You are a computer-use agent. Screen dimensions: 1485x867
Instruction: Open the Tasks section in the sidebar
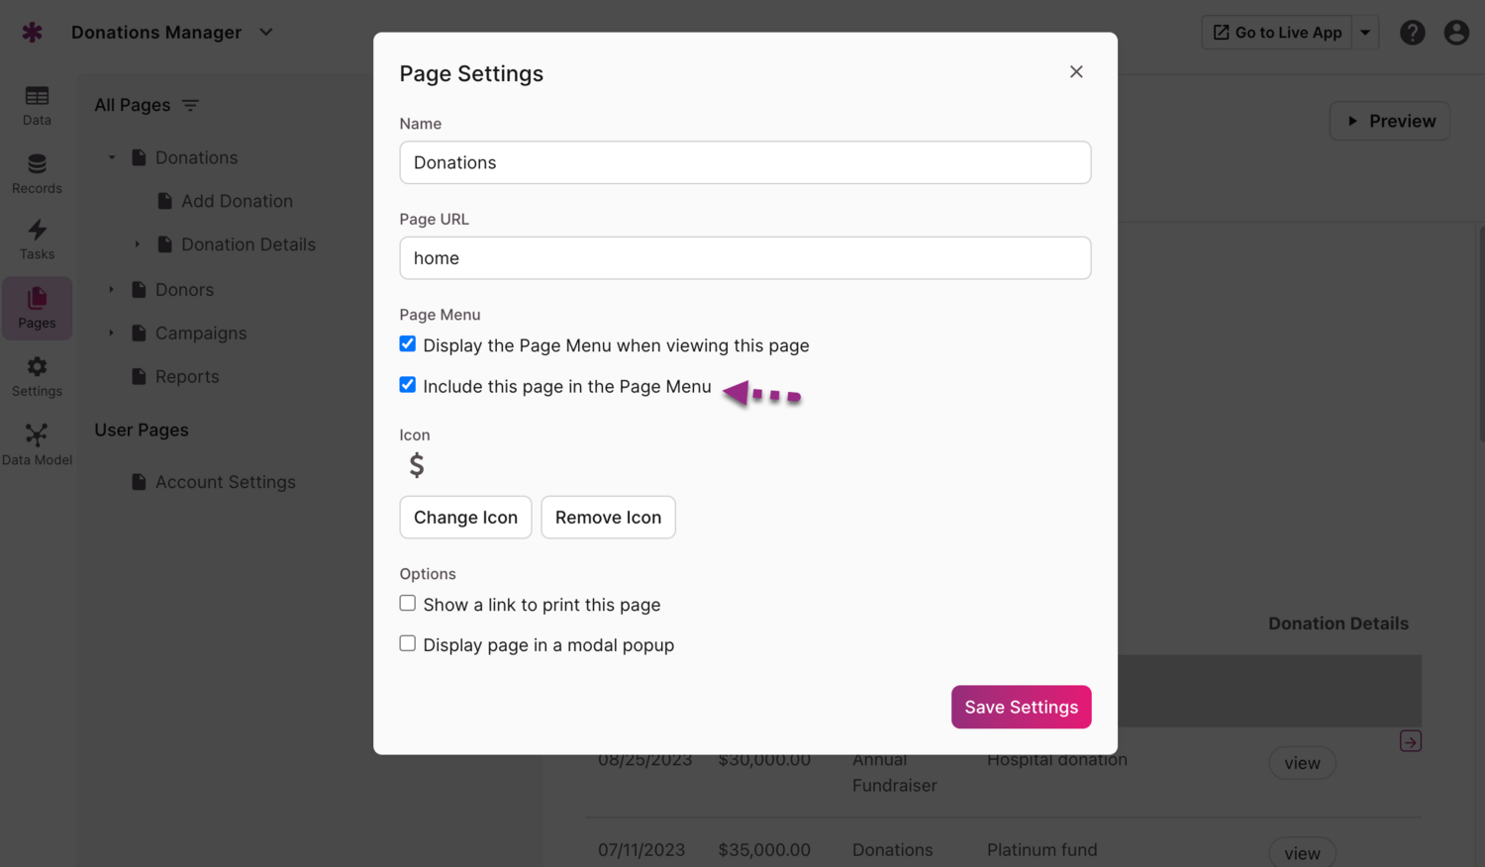click(x=37, y=239)
